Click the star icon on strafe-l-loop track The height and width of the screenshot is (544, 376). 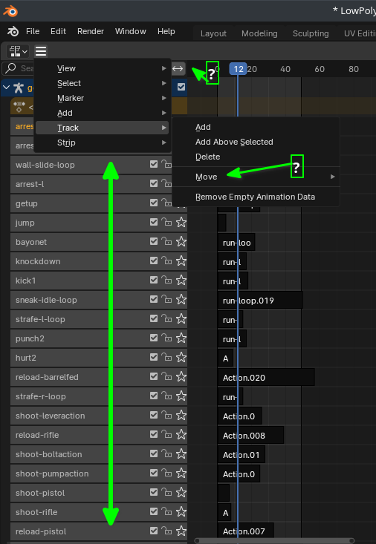(x=181, y=319)
